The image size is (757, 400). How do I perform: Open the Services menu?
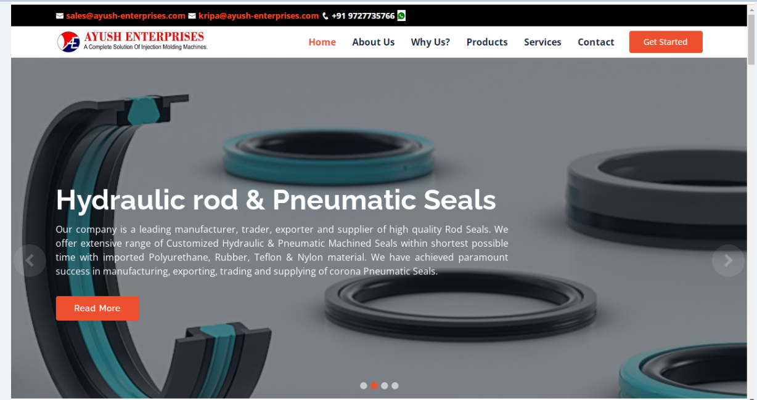coord(542,42)
